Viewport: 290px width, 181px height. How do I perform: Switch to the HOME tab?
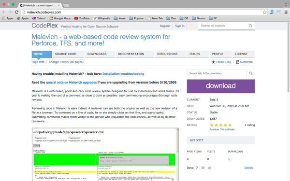(42, 54)
